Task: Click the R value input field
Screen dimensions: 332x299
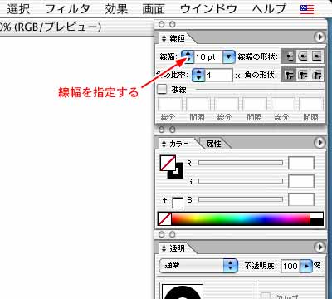Action: (x=301, y=163)
